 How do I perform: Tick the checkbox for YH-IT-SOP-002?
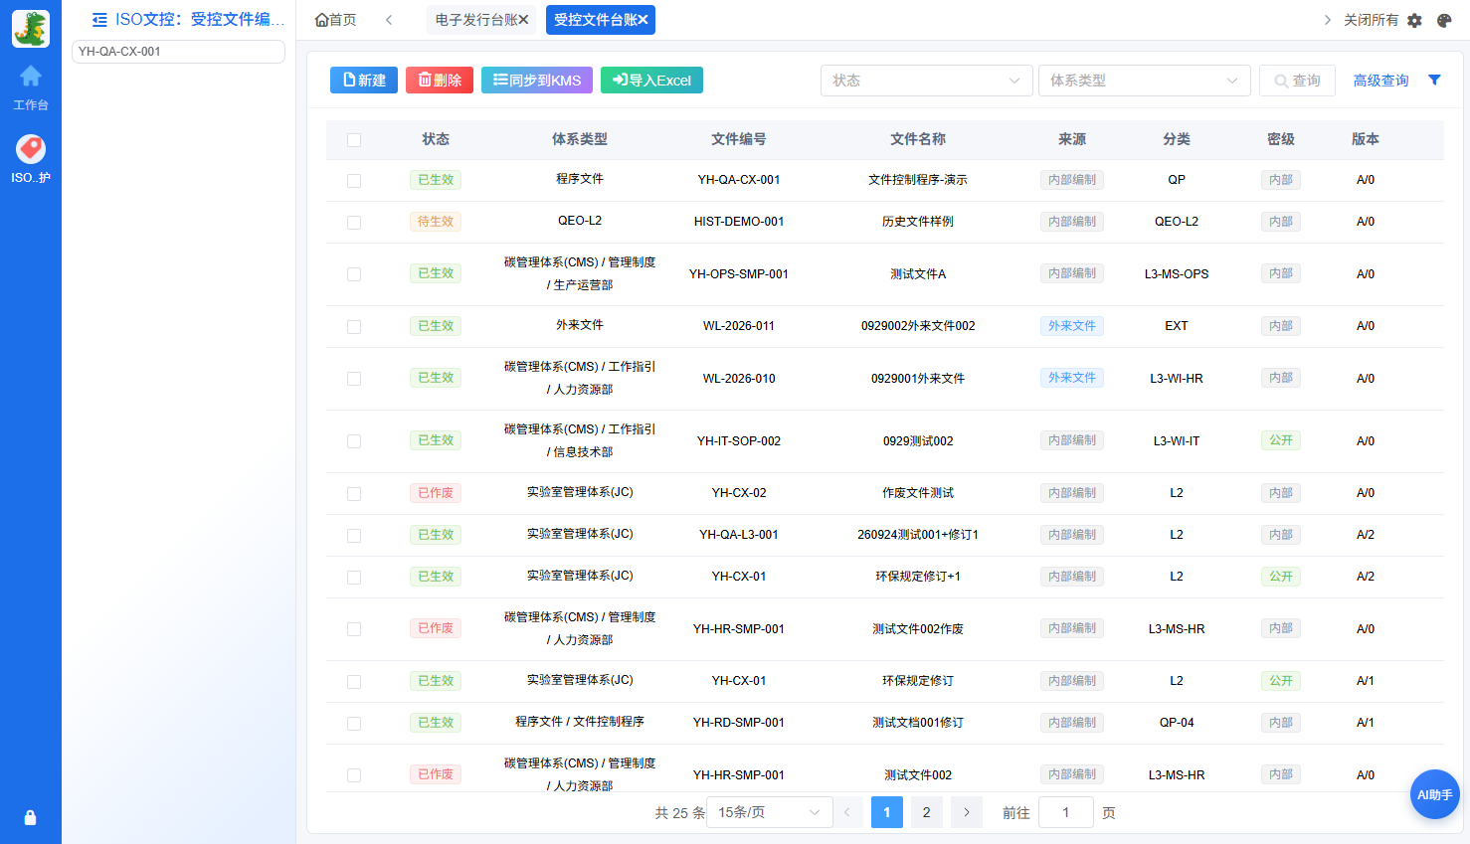point(354,441)
